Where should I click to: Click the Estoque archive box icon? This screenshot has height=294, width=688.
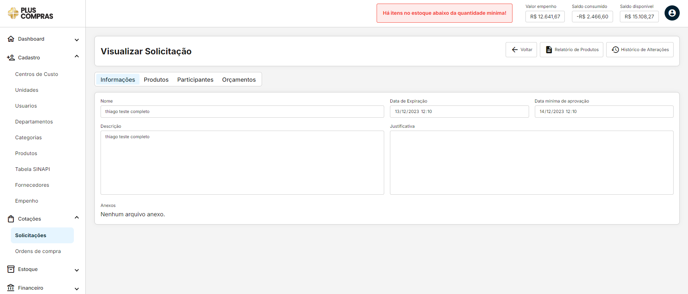[11, 269]
